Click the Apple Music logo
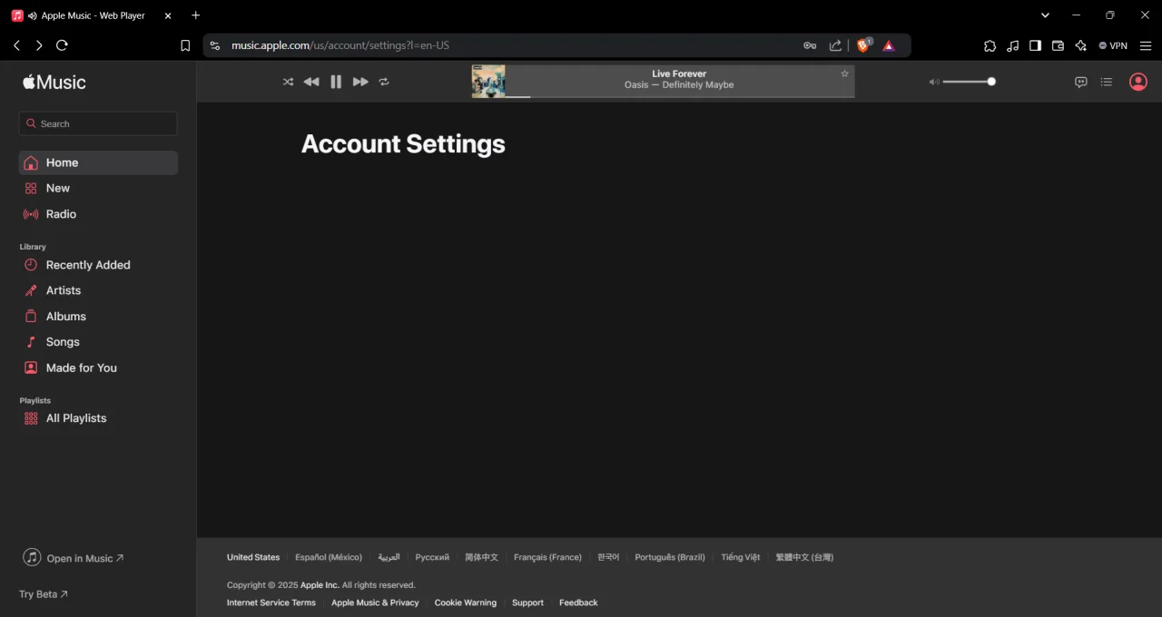This screenshot has height=617, width=1162. [x=54, y=82]
